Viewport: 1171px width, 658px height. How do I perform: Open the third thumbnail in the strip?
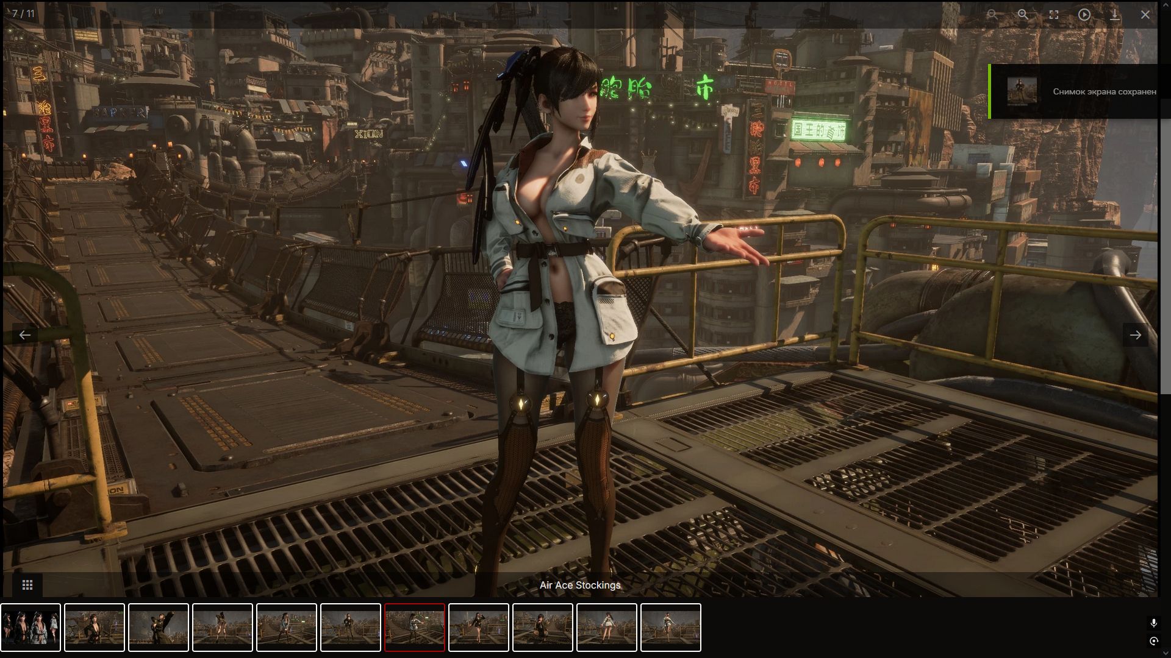pos(159,628)
